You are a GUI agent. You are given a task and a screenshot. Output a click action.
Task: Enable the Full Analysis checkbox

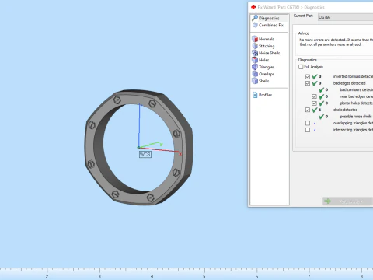tap(301, 67)
